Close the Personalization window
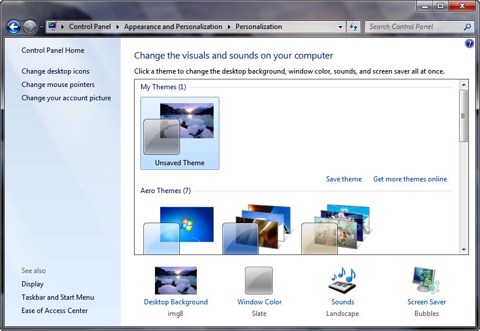 [462, 6]
